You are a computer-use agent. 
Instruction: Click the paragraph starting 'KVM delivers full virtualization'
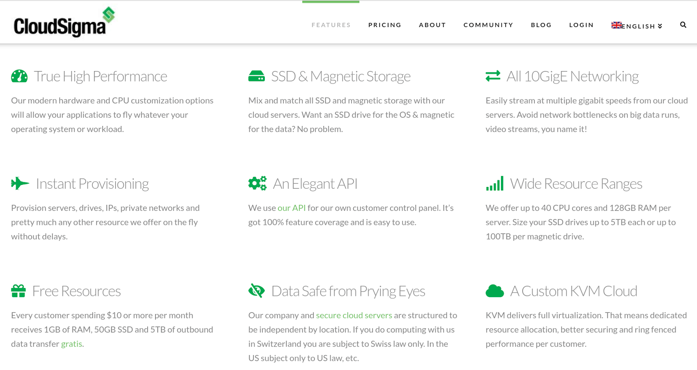tap(586, 329)
